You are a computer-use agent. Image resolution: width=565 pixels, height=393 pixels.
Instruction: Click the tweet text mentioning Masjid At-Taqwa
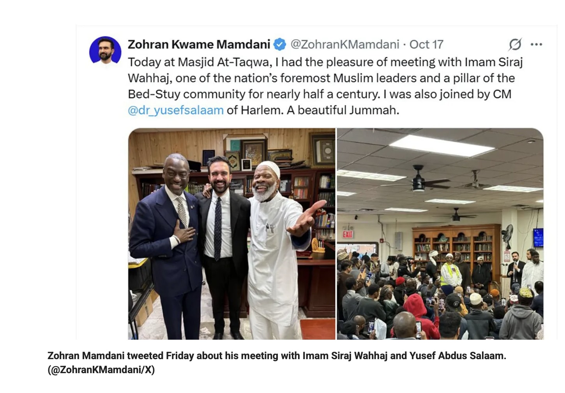[325, 86]
